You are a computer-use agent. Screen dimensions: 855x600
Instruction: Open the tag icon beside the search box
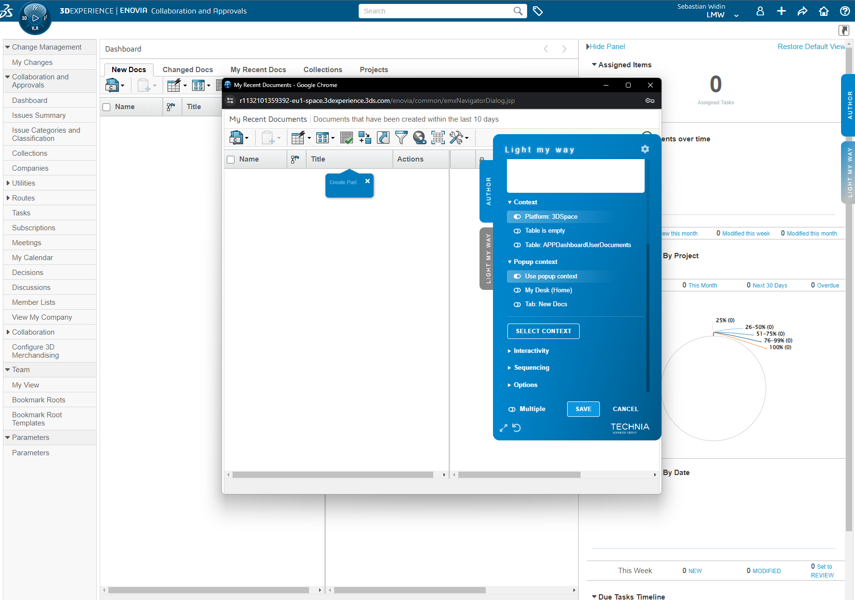coord(538,11)
